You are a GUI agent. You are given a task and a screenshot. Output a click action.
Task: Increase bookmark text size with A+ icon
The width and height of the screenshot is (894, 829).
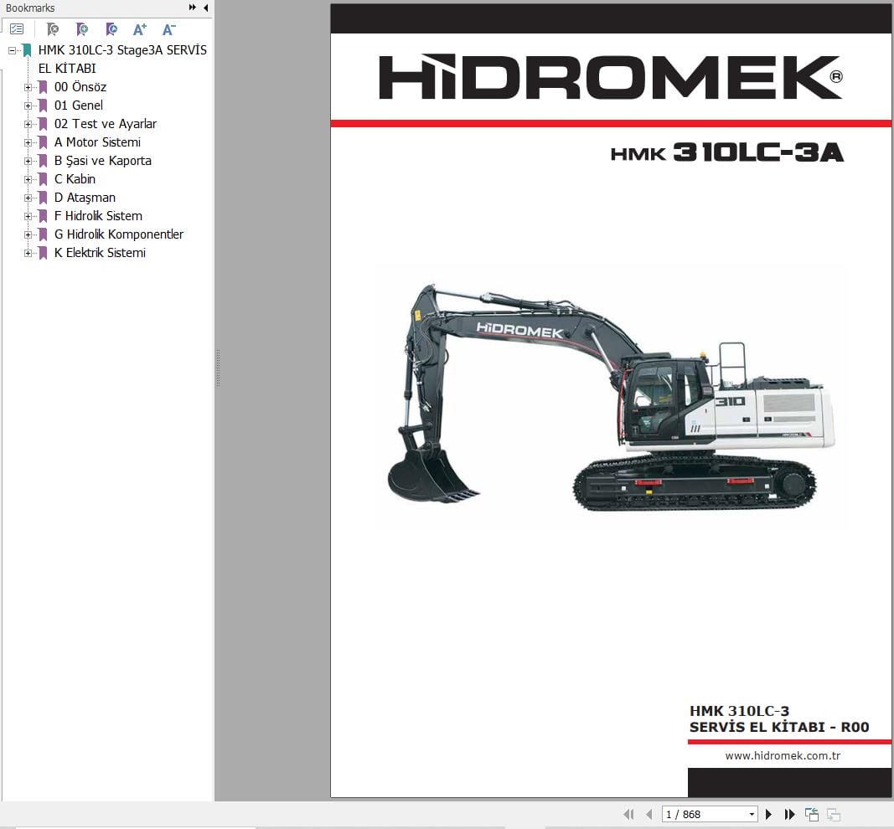click(140, 28)
